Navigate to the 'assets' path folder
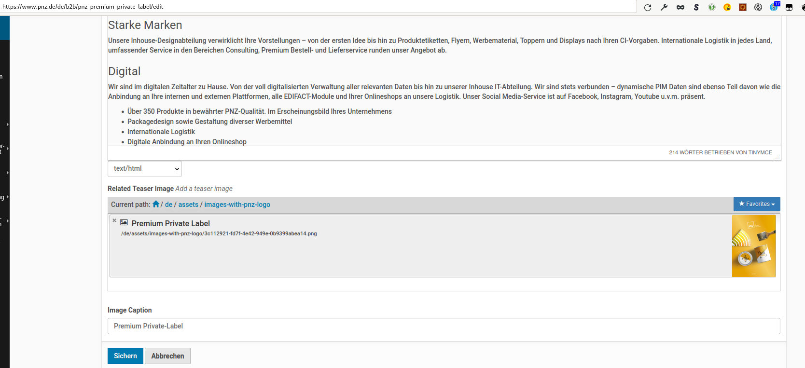Screen dimensions: 805x368 [x=188, y=204]
